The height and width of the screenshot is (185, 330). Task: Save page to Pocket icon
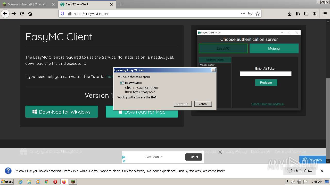(250, 14)
